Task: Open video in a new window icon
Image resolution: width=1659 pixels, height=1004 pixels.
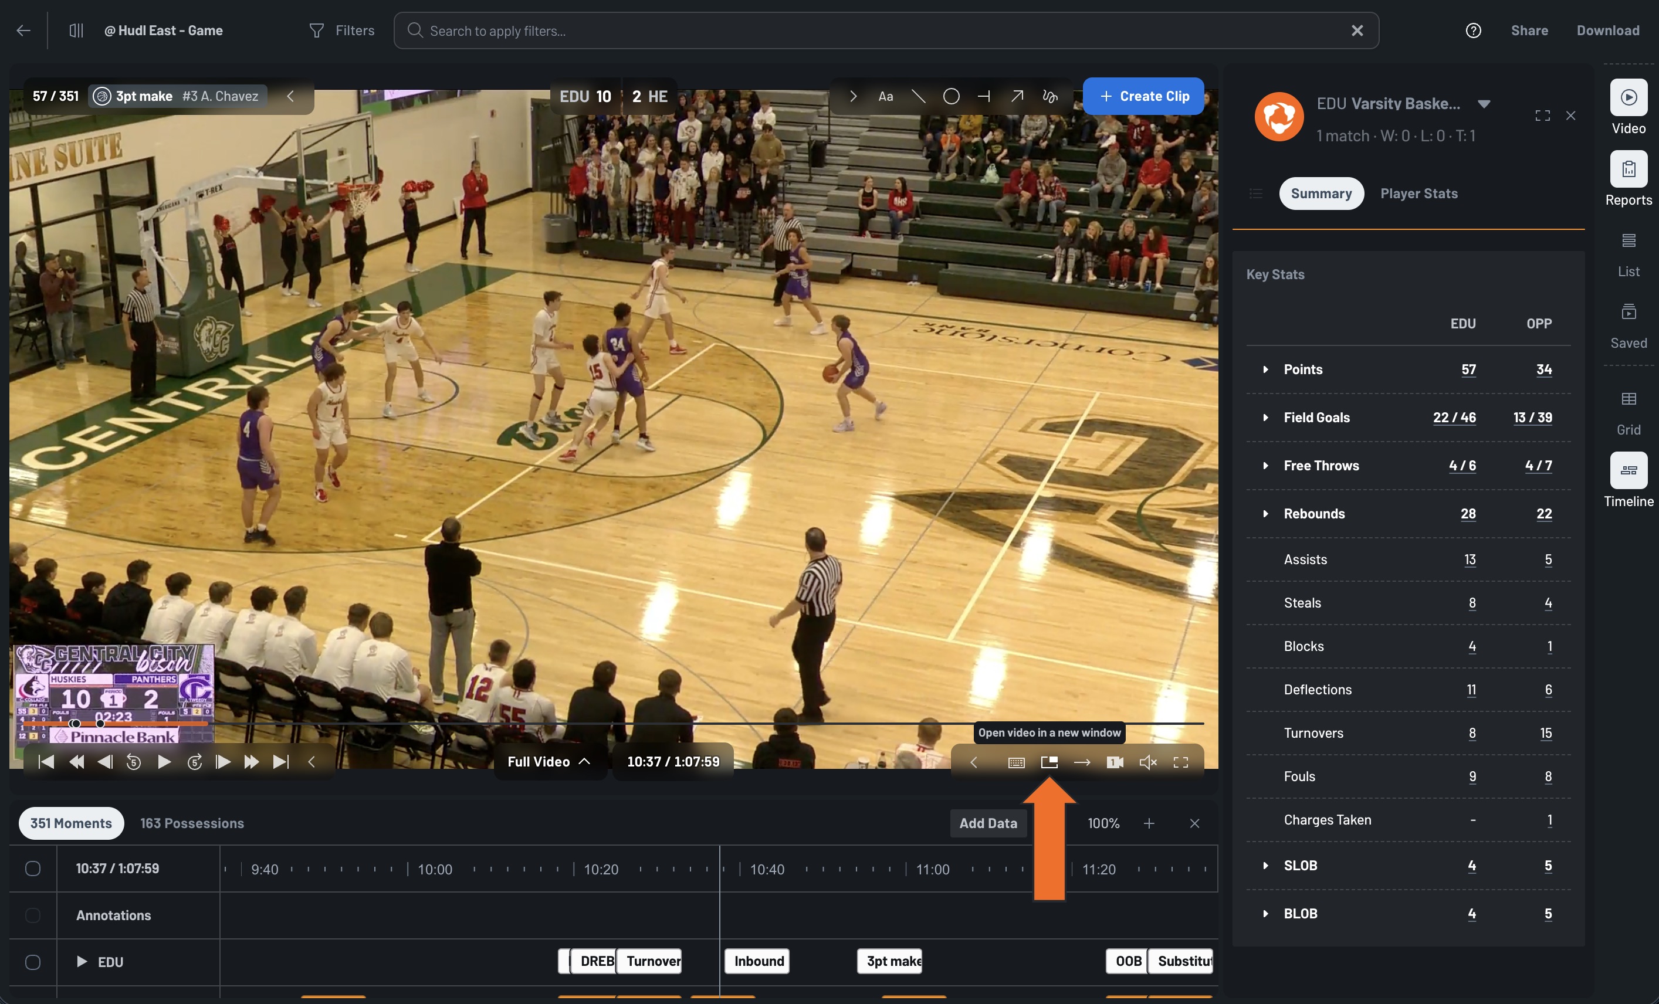Action: pyautogui.click(x=1049, y=762)
